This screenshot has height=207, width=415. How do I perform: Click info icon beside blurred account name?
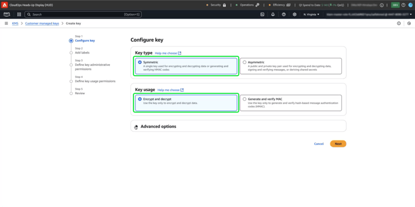tap(382, 5)
